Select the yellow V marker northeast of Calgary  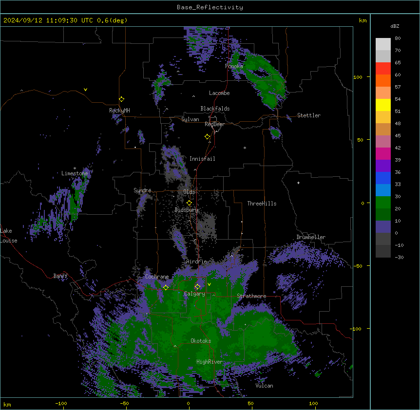(x=209, y=284)
